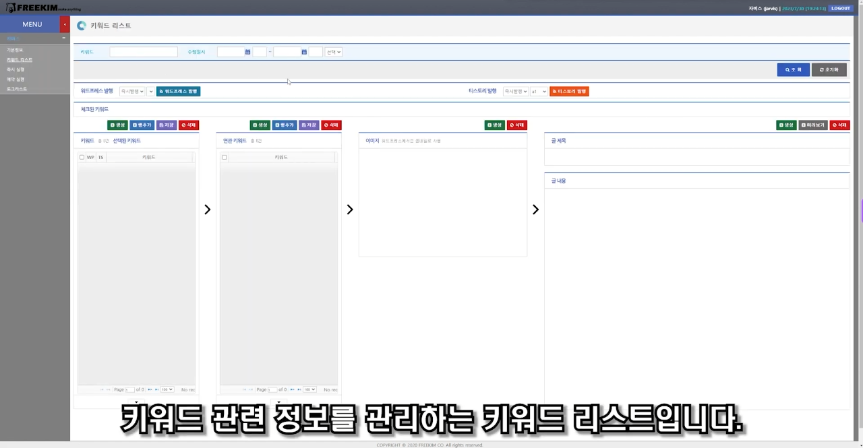Click the 워드프레스 발행 publish button

[x=178, y=92]
